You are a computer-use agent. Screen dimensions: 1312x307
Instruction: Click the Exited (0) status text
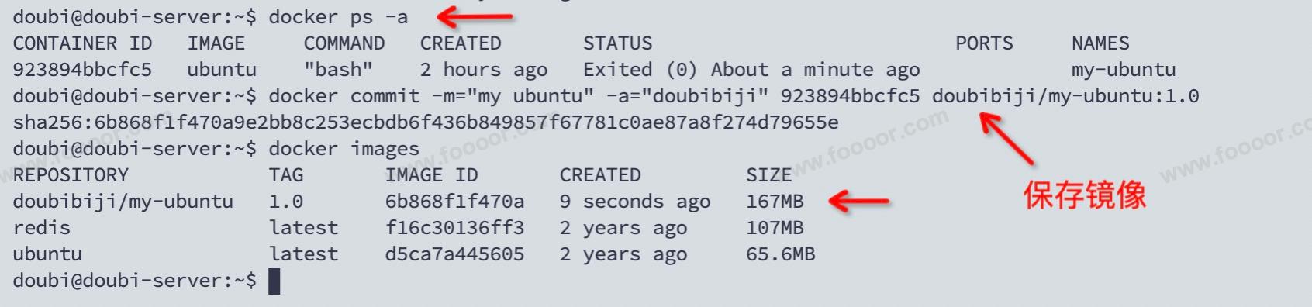pos(640,70)
